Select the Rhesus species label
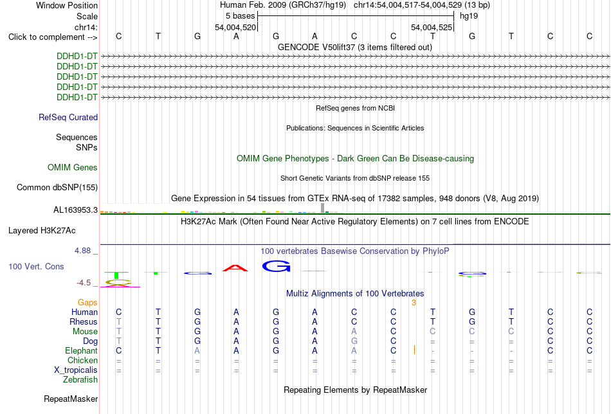Viewport: 611px width, 414px height. coord(83,322)
